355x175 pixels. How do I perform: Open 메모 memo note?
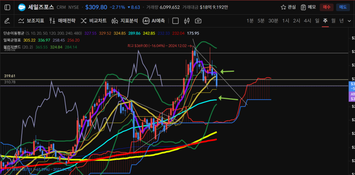point(308,7)
